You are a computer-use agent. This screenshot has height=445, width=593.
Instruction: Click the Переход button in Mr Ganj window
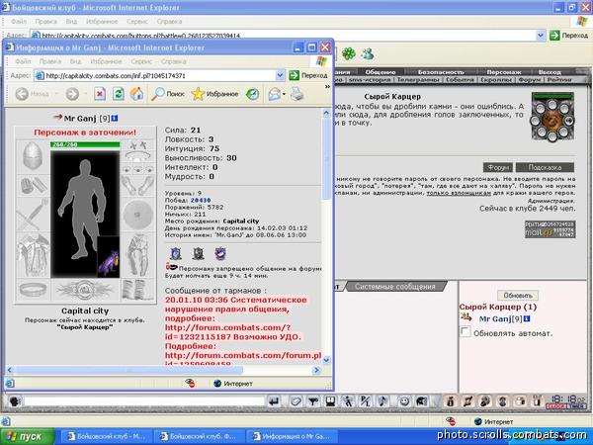(x=308, y=75)
